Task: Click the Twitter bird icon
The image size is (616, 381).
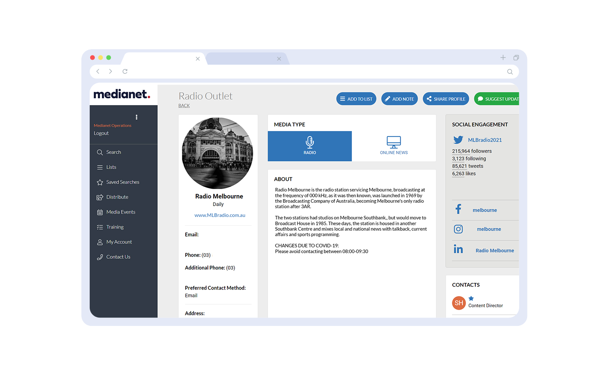Action: pyautogui.click(x=458, y=140)
